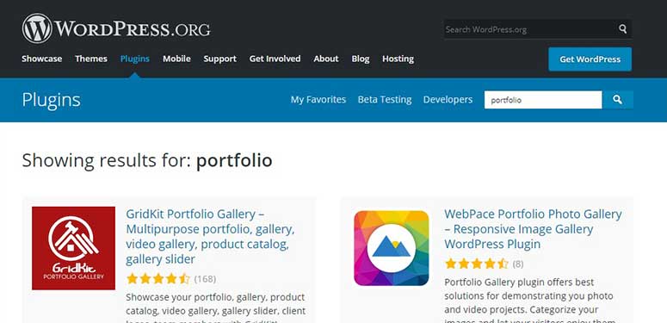The height and width of the screenshot is (323, 667).
Task: Select the Plugins navigation item
Action: click(135, 59)
